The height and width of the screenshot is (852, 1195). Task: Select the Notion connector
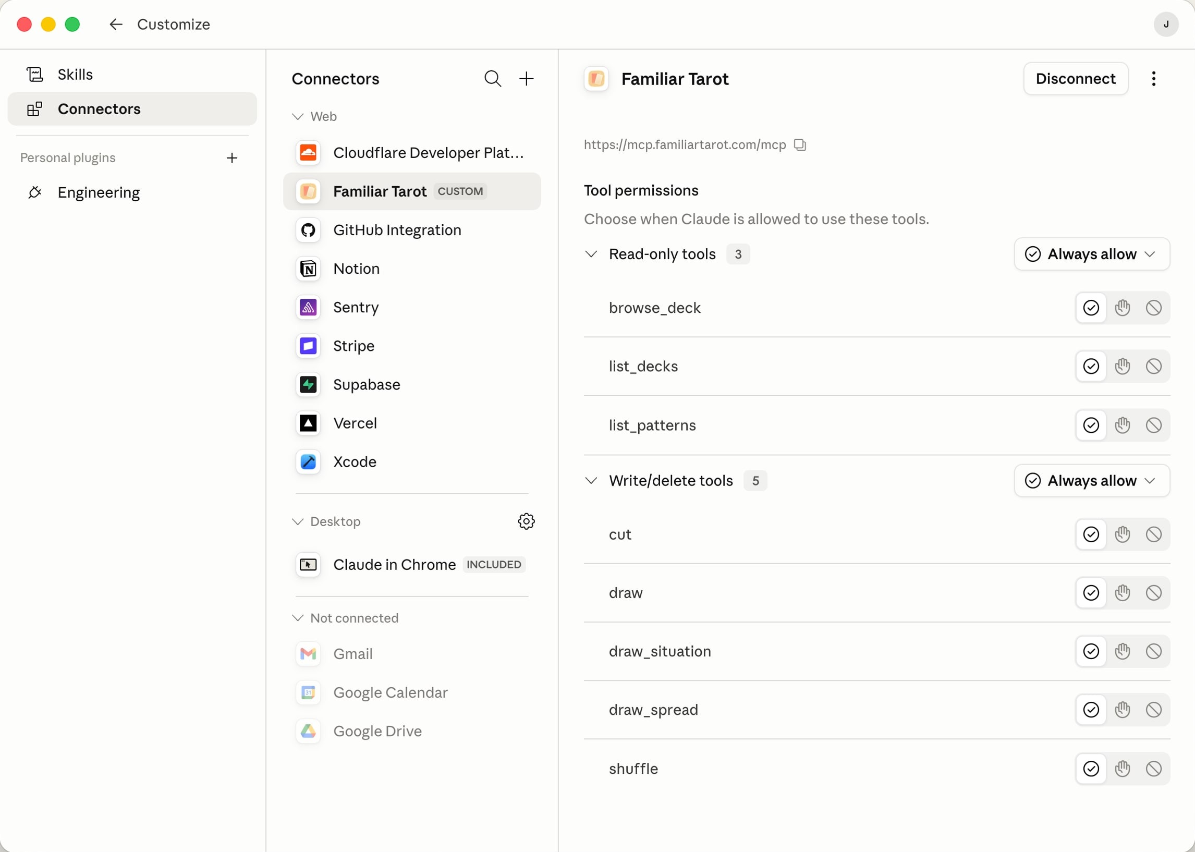click(412, 269)
